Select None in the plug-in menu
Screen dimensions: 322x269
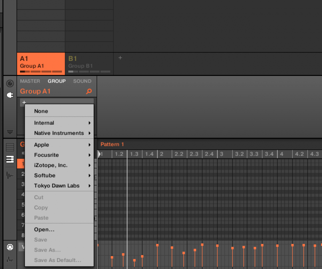tap(41, 111)
